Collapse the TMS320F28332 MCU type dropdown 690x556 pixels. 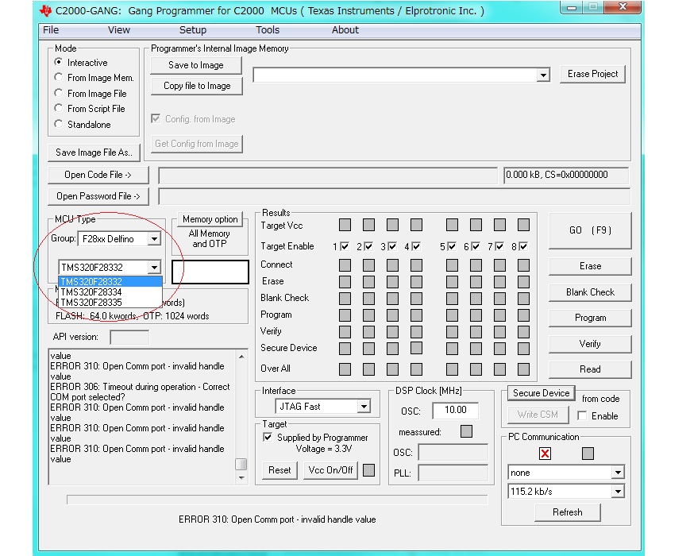(x=154, y=267)
